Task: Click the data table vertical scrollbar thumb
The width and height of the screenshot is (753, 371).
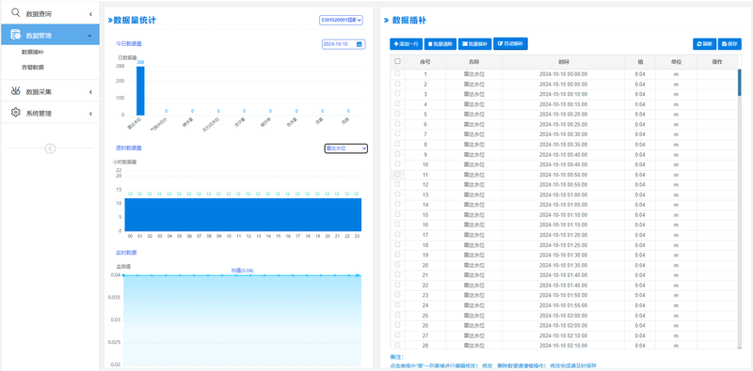Action: tap(740, 83)
